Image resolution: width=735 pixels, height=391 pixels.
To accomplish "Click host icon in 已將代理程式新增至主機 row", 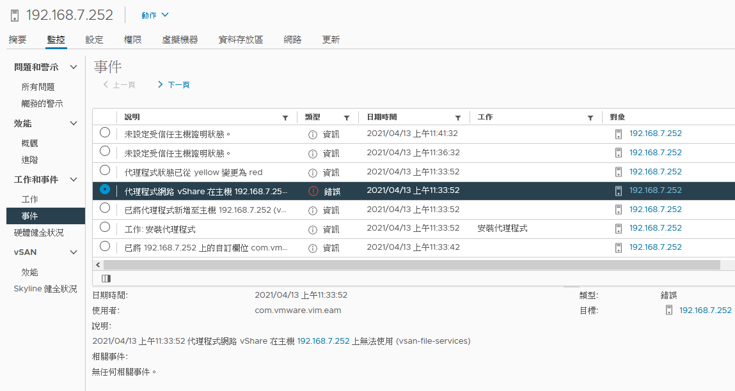I will [619, 210].
